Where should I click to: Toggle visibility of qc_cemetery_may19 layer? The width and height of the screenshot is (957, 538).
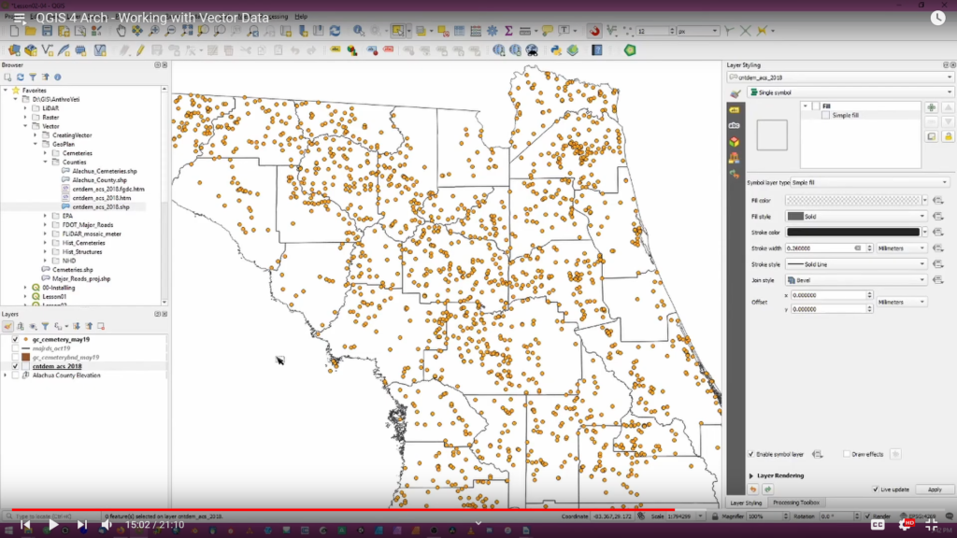[15, 339]
